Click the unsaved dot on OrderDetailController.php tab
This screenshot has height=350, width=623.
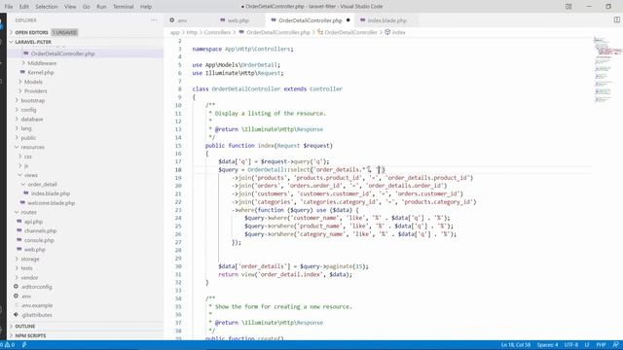click(348, 20)
